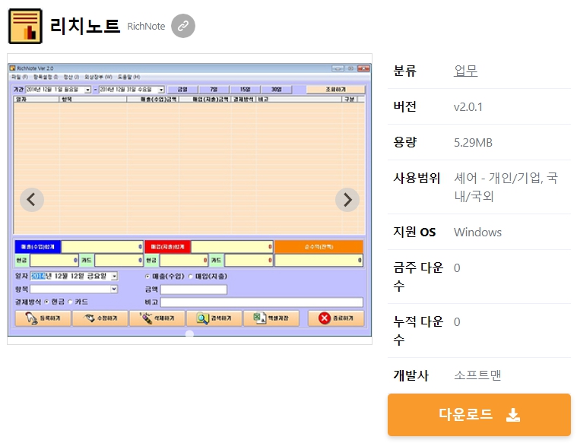Click the 일자 column header

36,100
